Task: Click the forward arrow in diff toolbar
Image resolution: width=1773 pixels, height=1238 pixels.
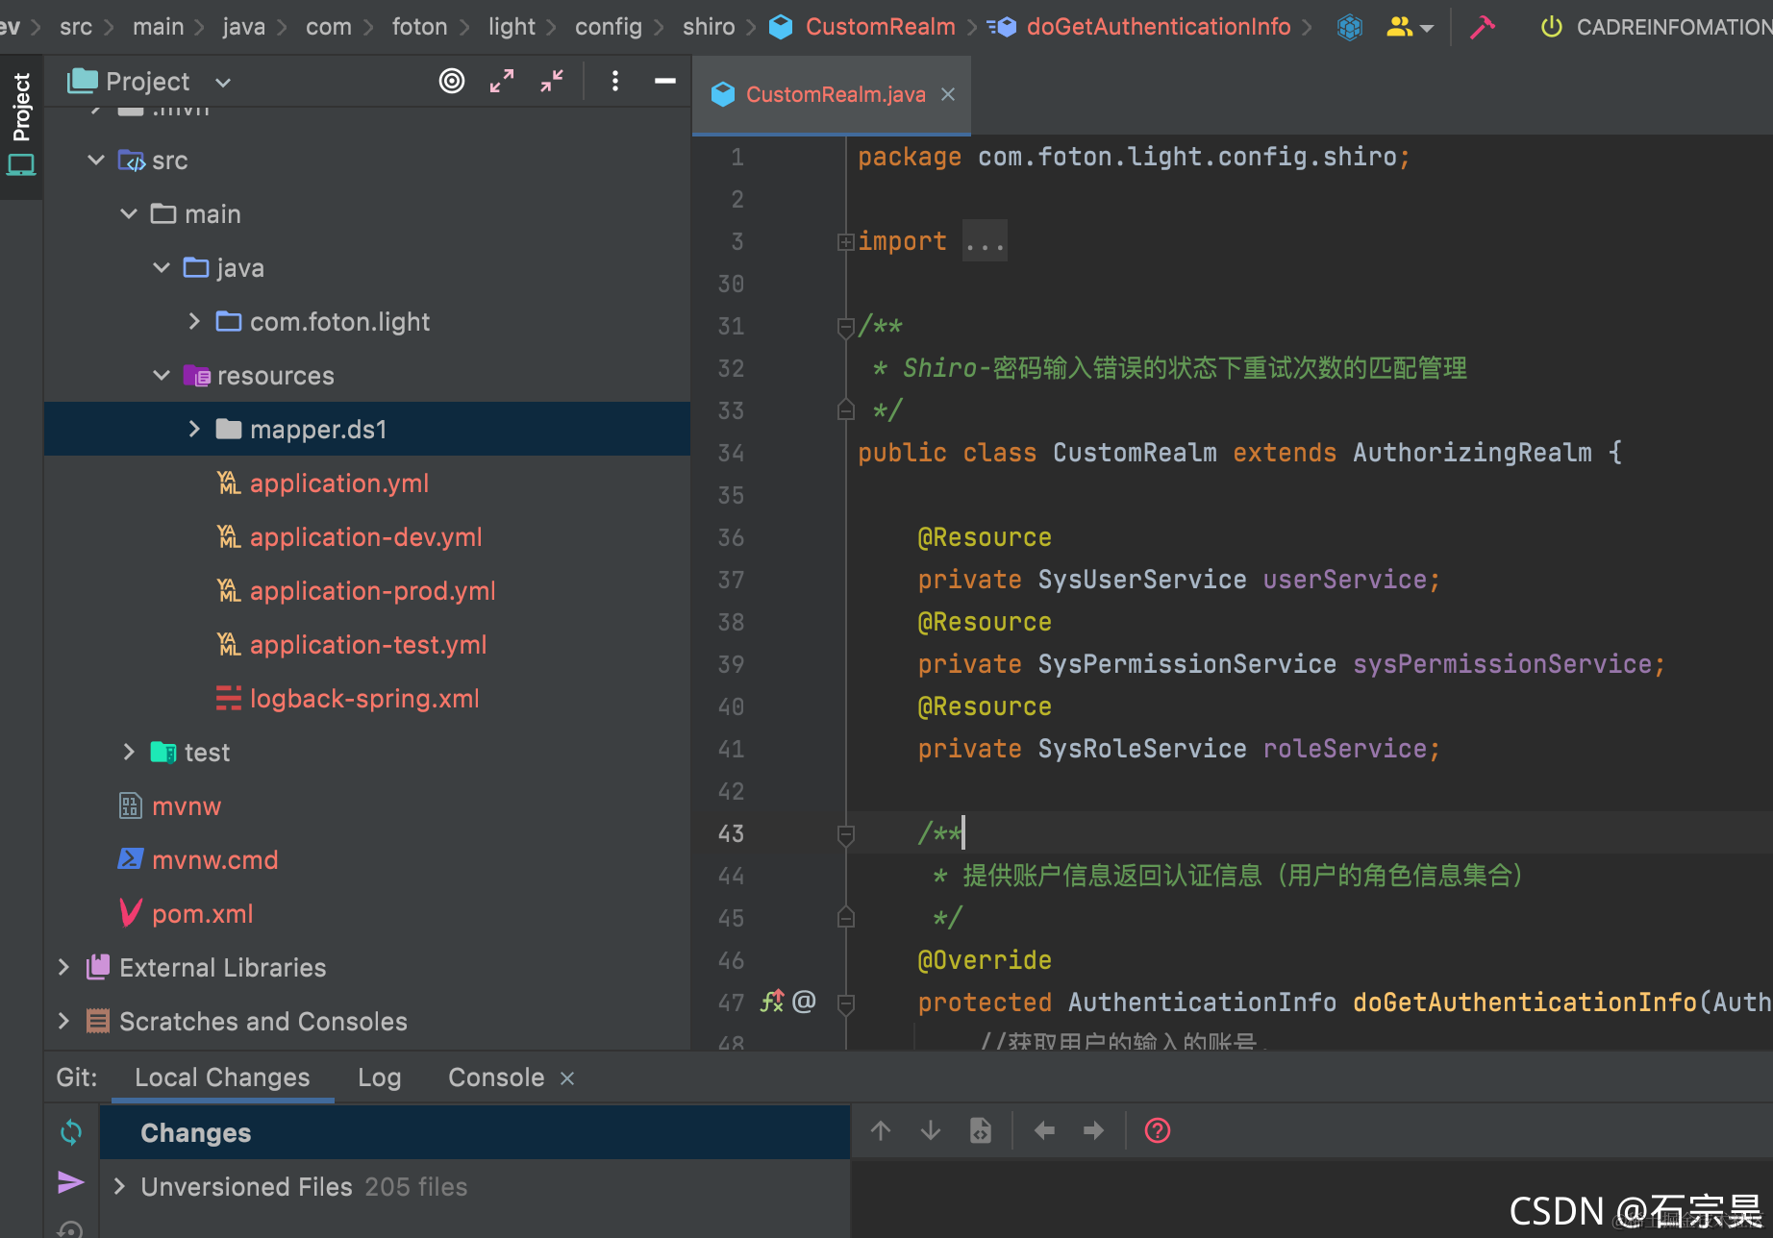Action: click(1094, 1131)
